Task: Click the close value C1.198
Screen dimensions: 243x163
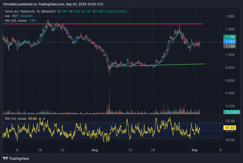Action: pos(98,12)
